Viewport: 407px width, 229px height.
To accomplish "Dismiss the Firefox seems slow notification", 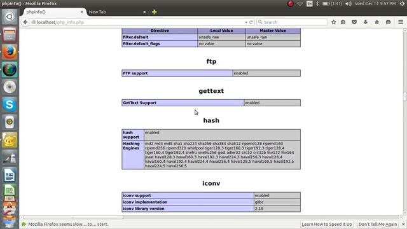I will point(403,224).
